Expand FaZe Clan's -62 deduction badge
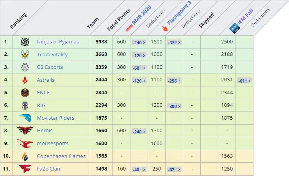The height and width of the screenshot is (176, 289). (174, 169)
